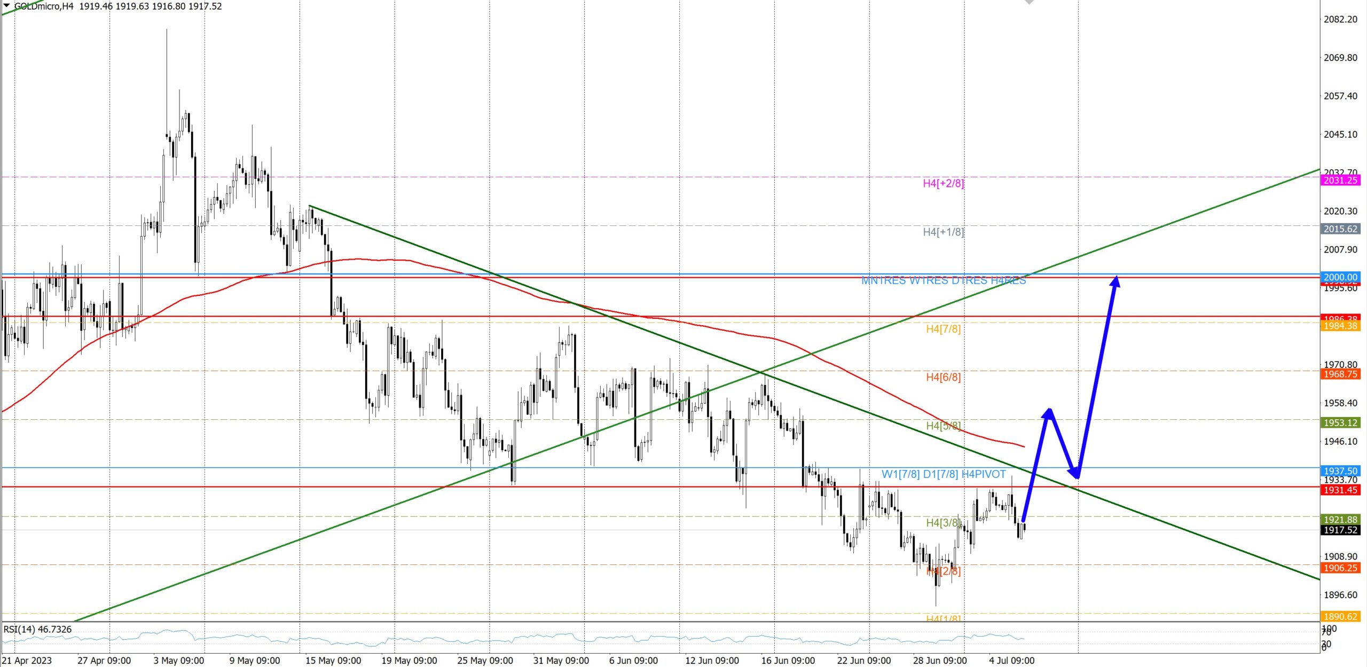Click the blue 2000.00 price tag

(1340, 277)
